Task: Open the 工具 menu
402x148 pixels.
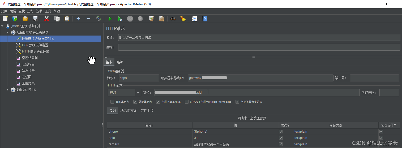Action: click(48, 11)
